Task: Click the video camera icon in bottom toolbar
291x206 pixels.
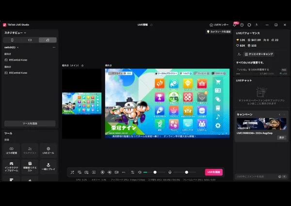Action: [116, 172]
